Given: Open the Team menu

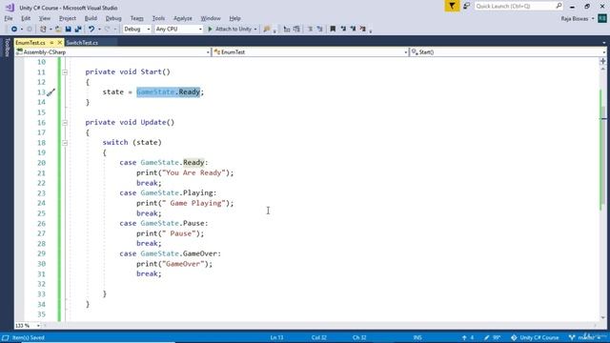Looking at the screenshot, I should point(136,18).
